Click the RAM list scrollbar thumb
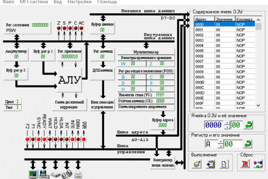 [258, 26]
